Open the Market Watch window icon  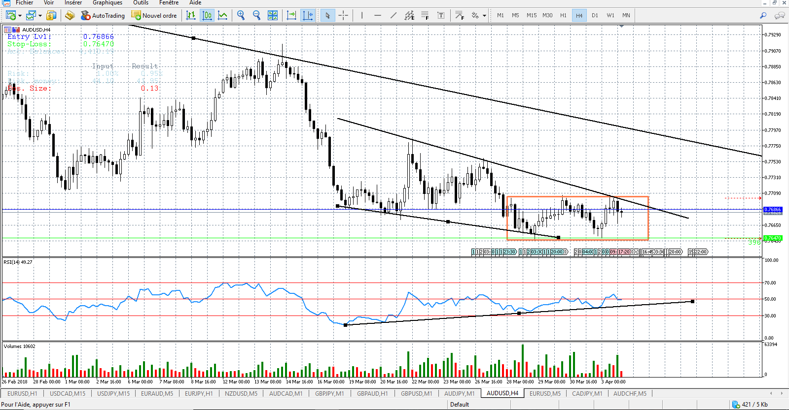51,15
